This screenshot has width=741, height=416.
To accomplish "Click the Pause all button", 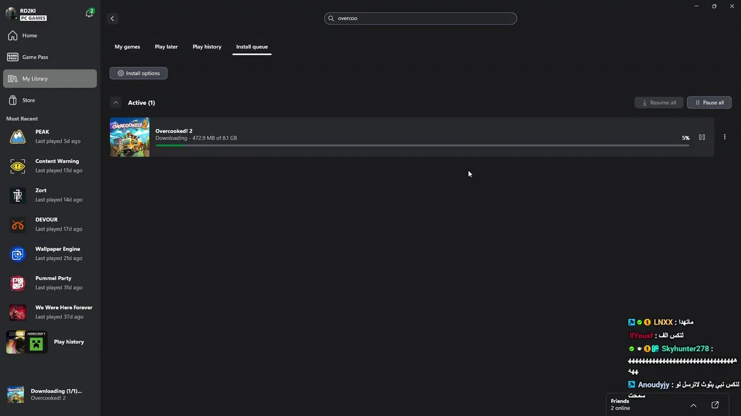I will point(709,103).
